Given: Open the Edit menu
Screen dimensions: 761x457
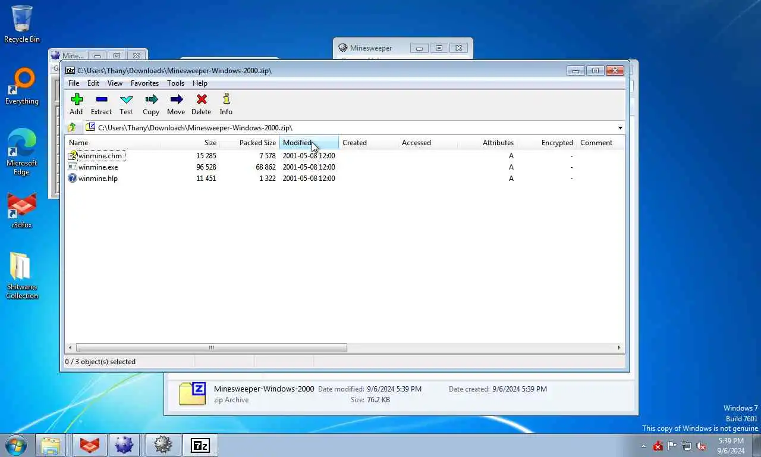Looking at the screenshot, I should tap(93, 83).
